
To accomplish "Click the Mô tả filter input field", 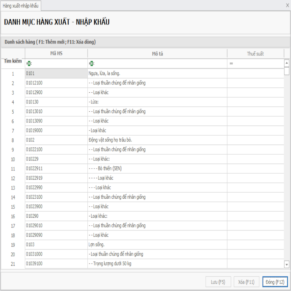I will click(x=159, y=64).
